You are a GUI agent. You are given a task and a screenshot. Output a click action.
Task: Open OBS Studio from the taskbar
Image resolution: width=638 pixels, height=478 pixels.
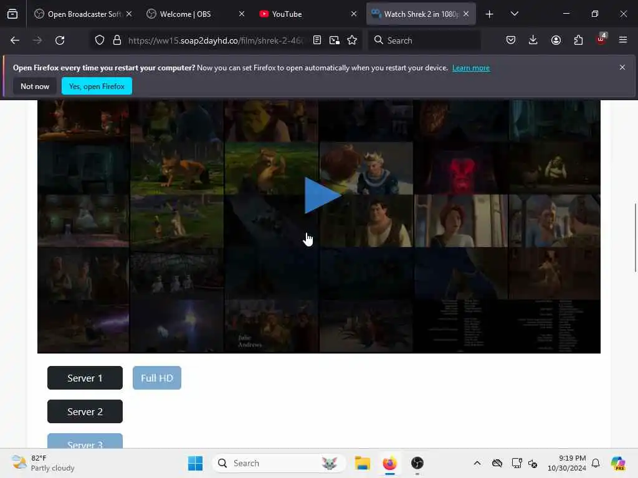[417, 463]
